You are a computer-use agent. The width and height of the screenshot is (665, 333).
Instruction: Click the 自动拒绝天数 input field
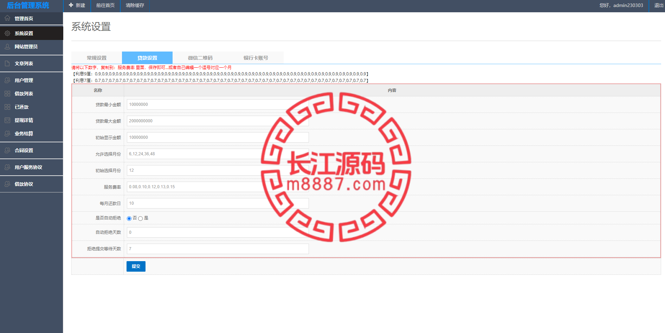click(218, 232)
